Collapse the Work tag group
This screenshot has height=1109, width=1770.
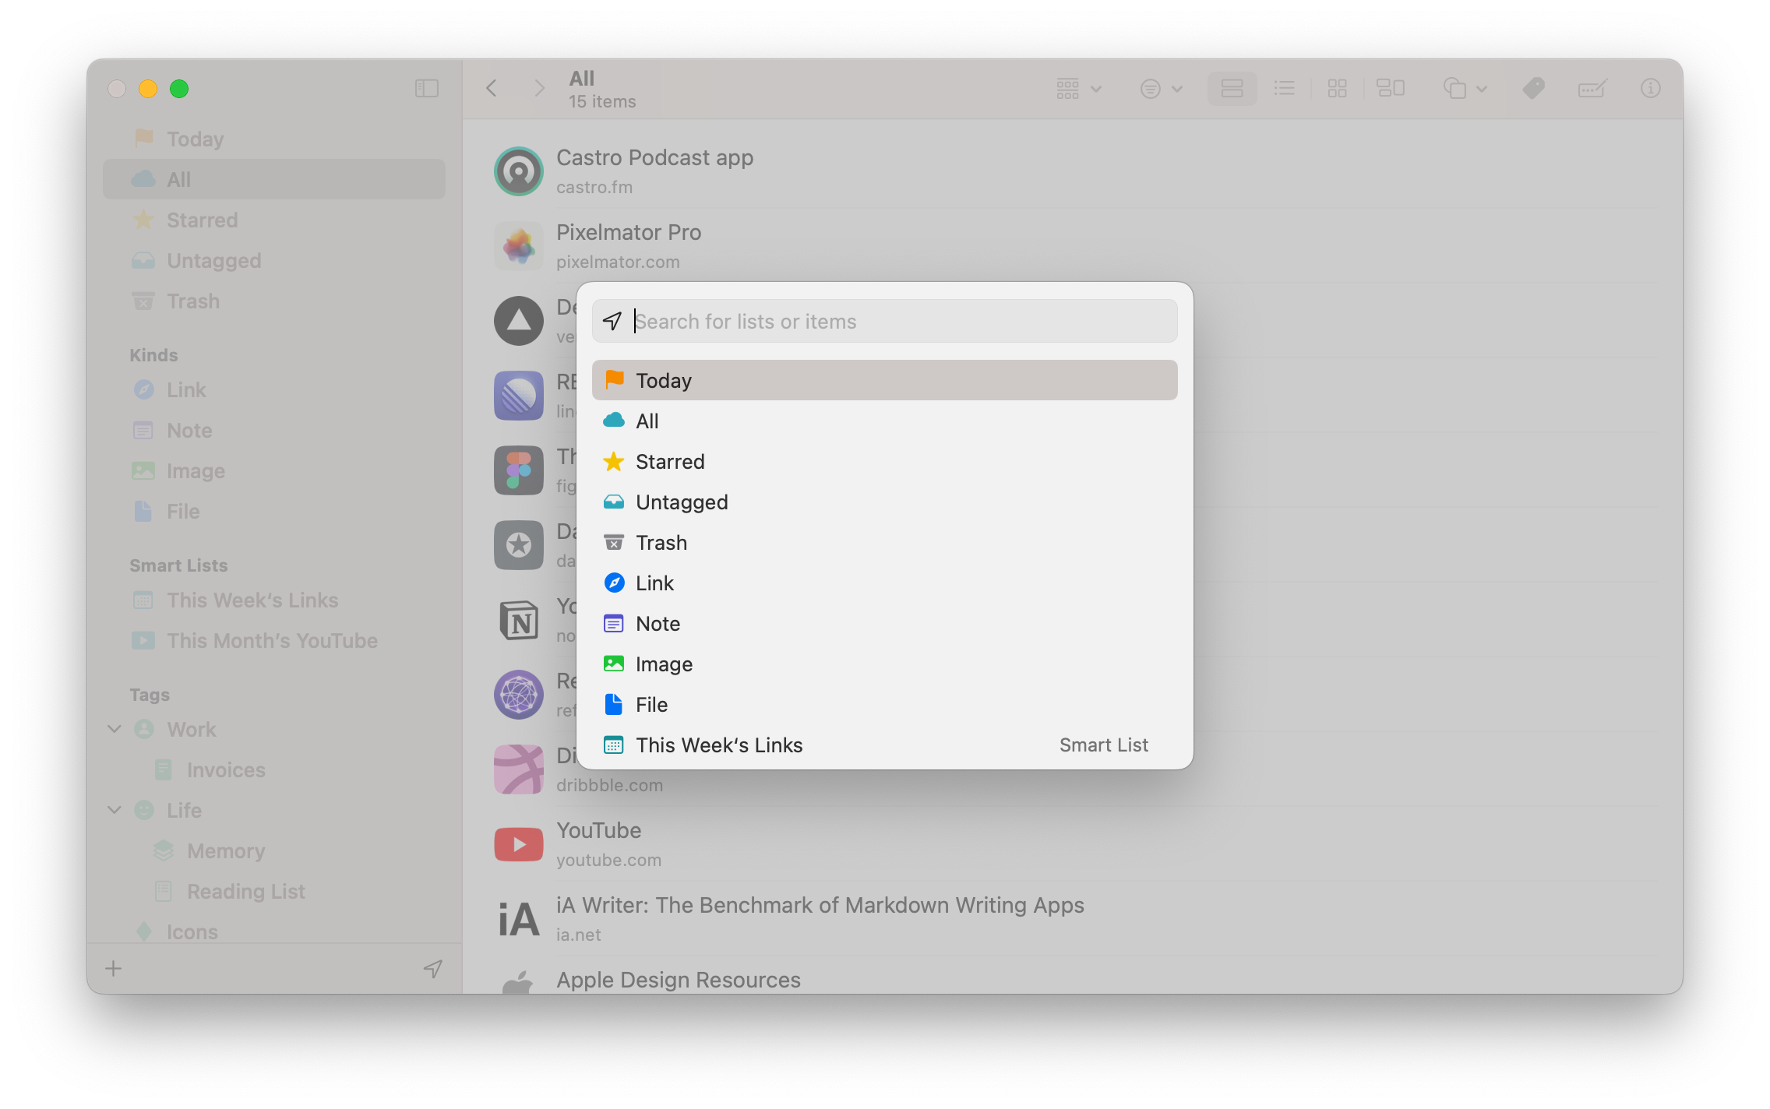115,729
